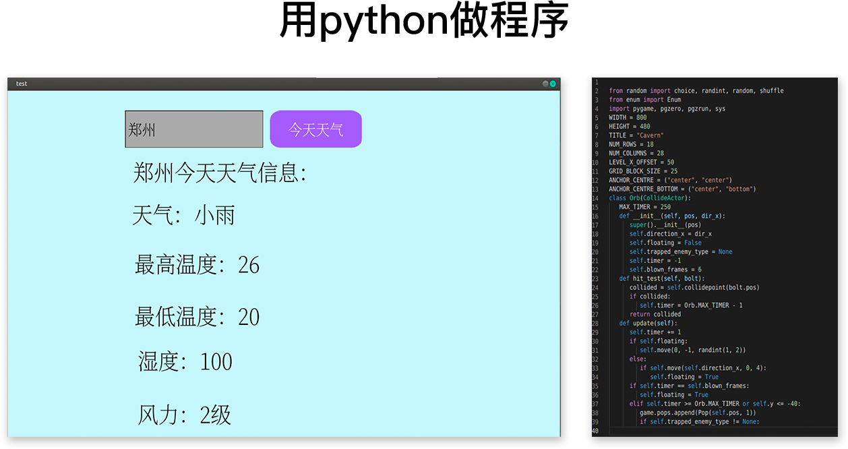
Task: Place cursor on WIDTH = 800 line
Action: coord(628,117)
